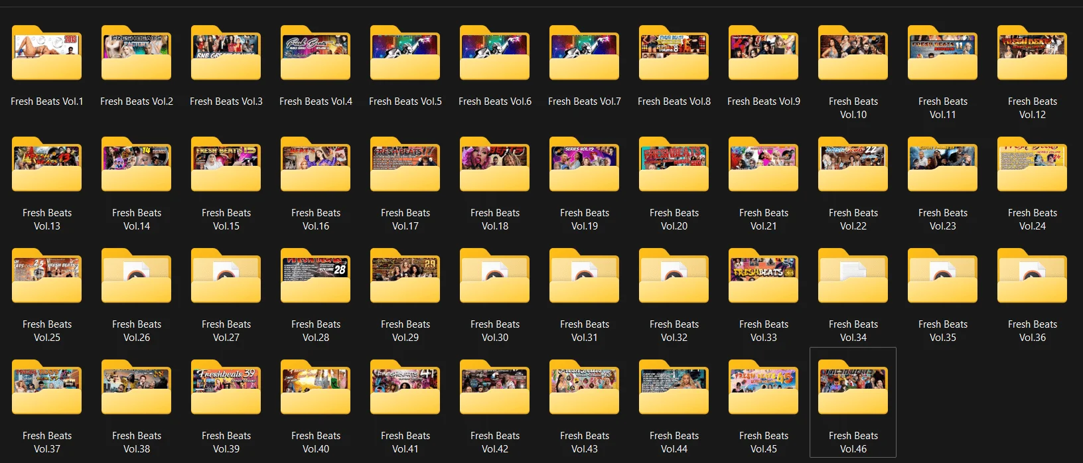Select the Fresh Beats Vol.10 folder icon
The height and width of the screenshot is (463, 1083).
pyautogui.click(x=853, y=53)
